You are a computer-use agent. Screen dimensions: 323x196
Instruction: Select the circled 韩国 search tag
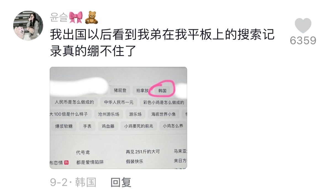pos(162,91)
